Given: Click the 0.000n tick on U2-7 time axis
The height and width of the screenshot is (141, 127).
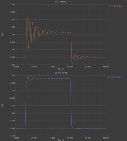Looking at the screenshot, I should point(16,138).
